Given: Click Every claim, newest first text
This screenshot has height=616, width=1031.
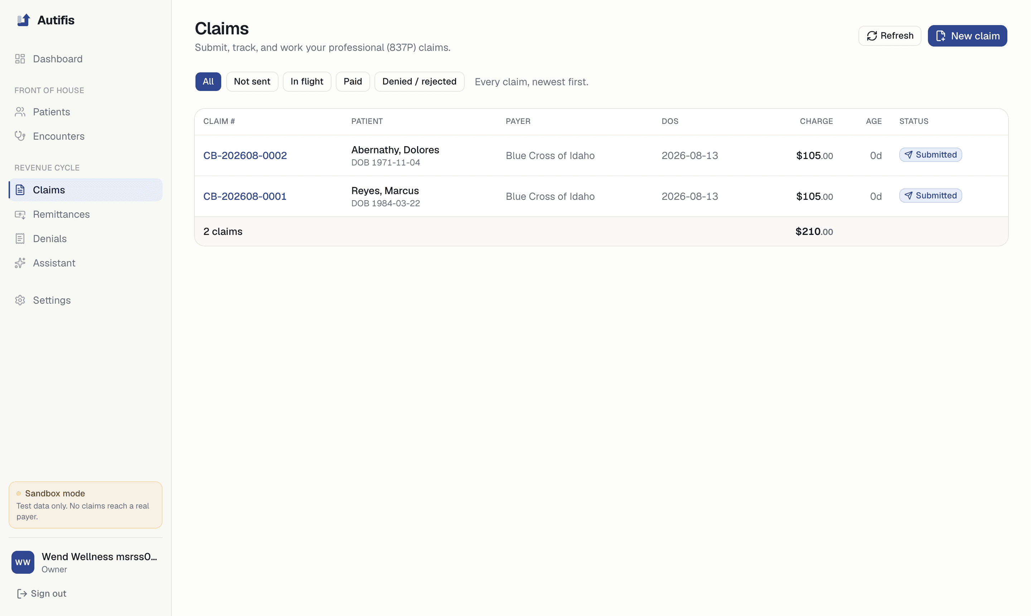Looking at the screenshot, I should click(532, 82).
